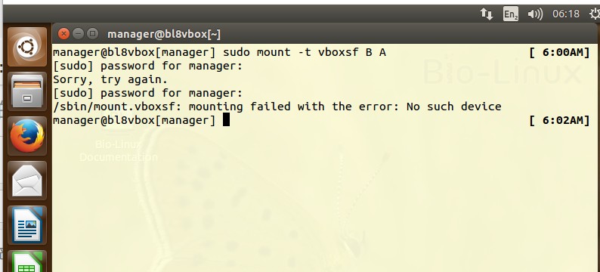Launch Firefox web browser

[26, 136]
